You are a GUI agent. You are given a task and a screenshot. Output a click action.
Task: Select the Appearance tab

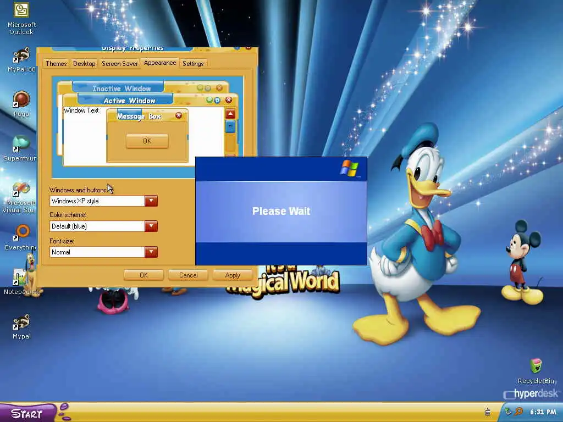click(x=160, y=63)
